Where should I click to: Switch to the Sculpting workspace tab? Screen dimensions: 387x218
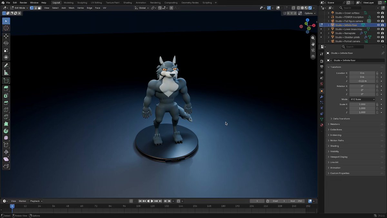tap(82, 3)
